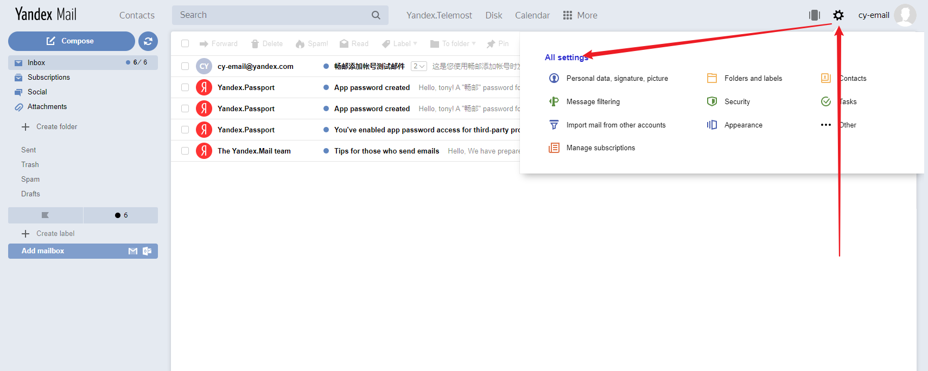Open the All settings link
This screenshot has width=928, height=371.
567,57
